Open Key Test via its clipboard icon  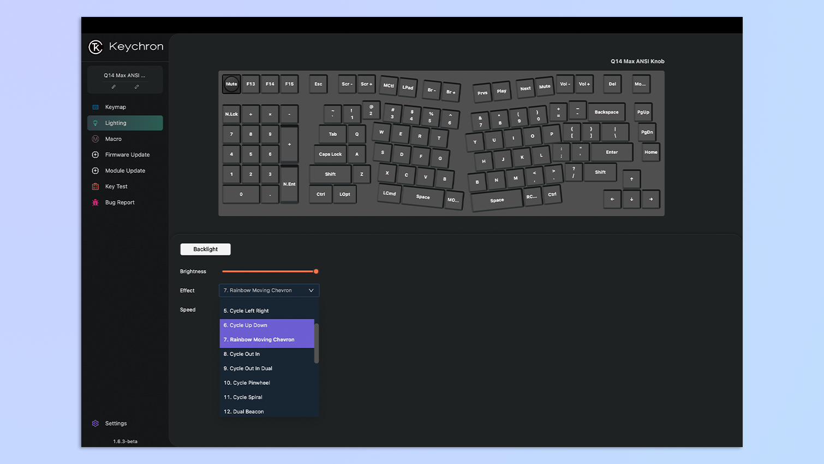tap(95, 187)
